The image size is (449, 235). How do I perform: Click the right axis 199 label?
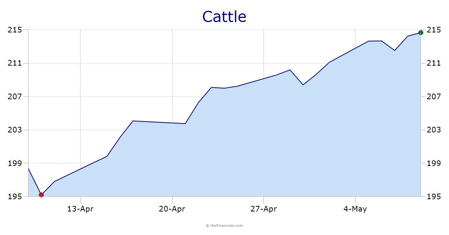pos(434,163)
